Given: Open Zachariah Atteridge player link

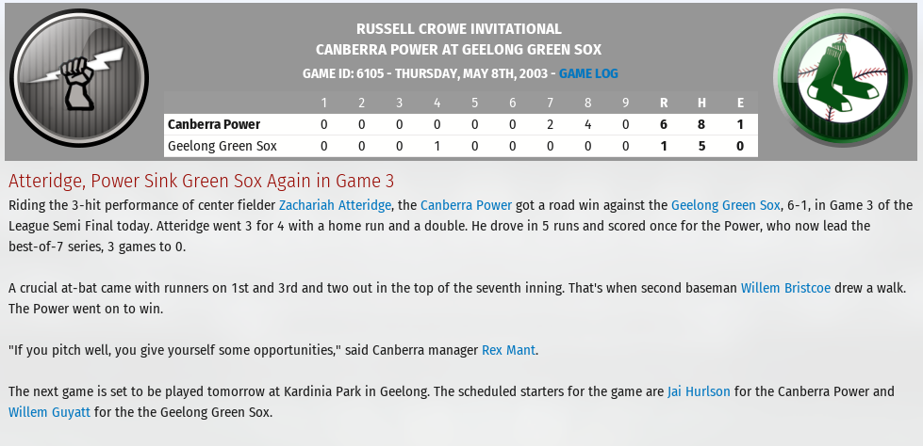Looking at the screenshot, I should point(335,205).
